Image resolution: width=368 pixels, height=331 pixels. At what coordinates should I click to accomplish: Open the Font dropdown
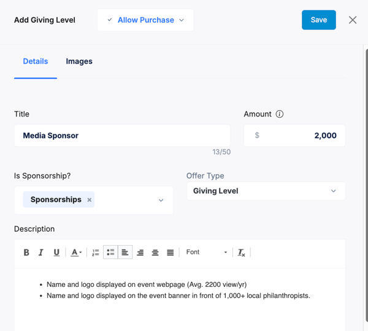[207, 253]
